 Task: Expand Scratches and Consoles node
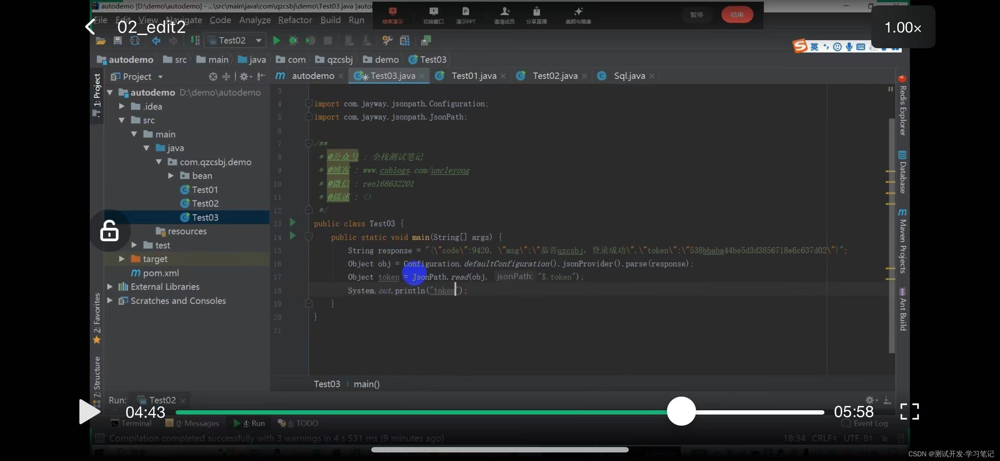coord(110,300)
